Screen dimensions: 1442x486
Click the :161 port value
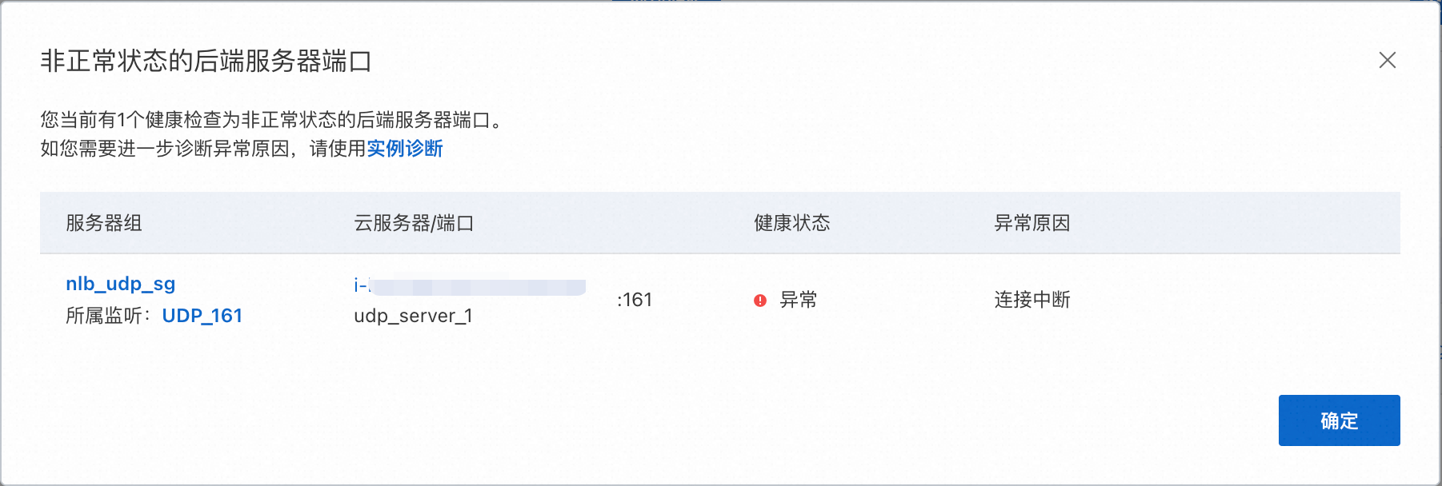tap(635, 300)
